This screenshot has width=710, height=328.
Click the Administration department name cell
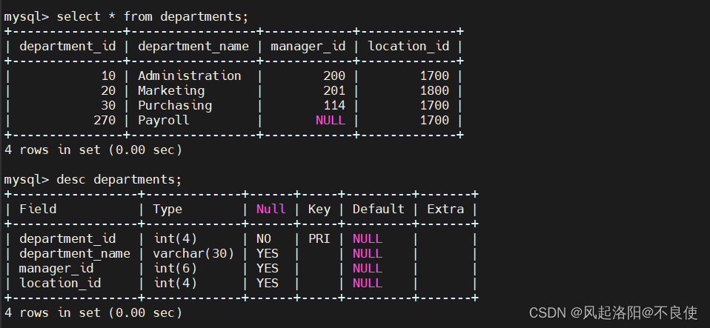click(x=189, y=76)
